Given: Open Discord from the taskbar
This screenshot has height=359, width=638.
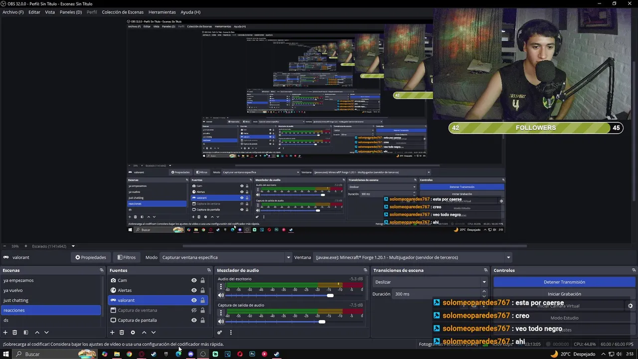Looking at the screenshot, I should pos(190,354).
